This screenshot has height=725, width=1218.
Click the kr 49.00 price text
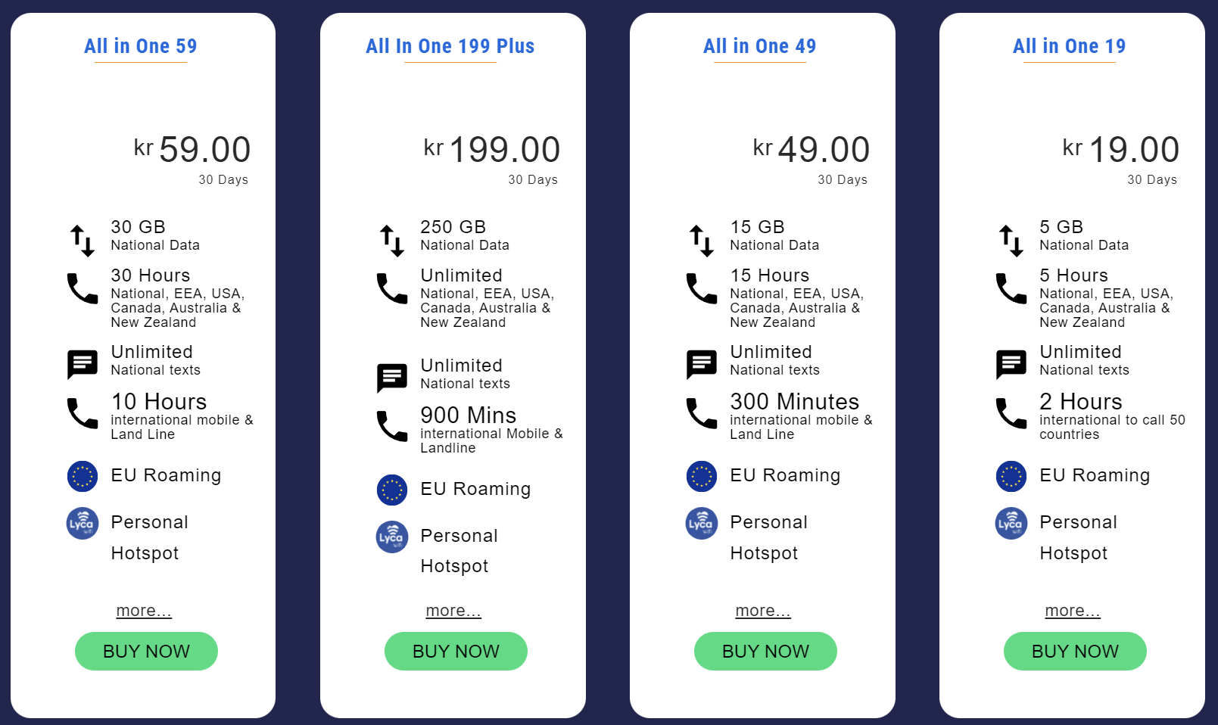click(810, 149)
